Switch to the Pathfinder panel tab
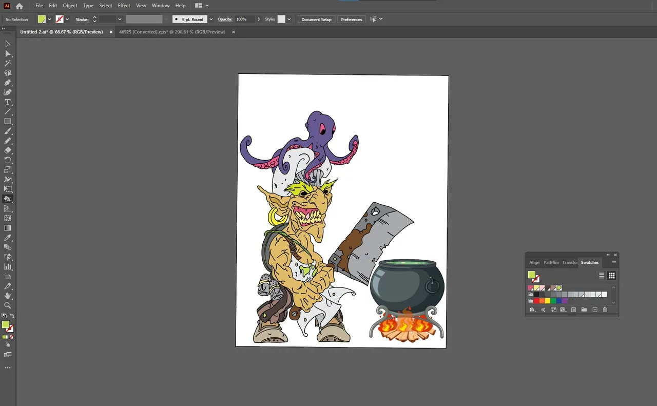The image size is (657, 406). point(551,262)
